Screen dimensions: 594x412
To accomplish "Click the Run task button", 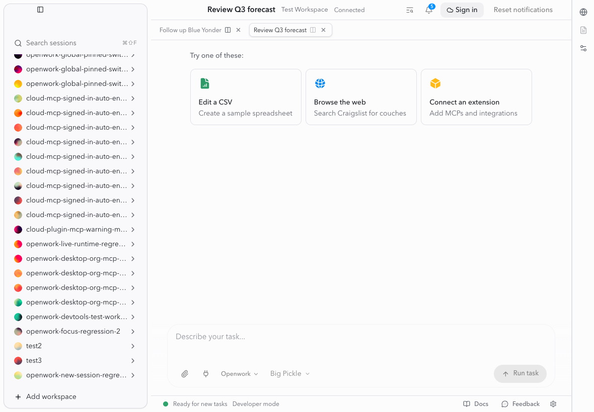I will [520, 373].
